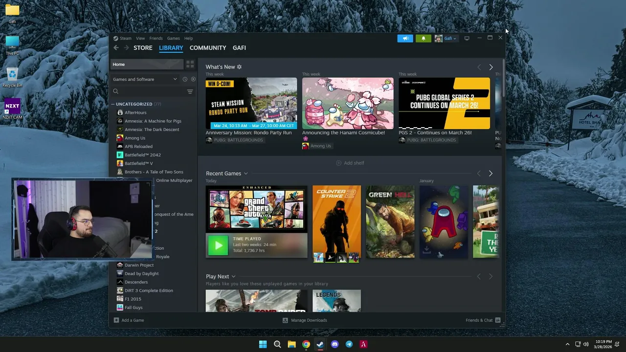This screenshot has height=352, width=626.
Task: Click the Gafi profile avatar
Action: coord(438,38)
